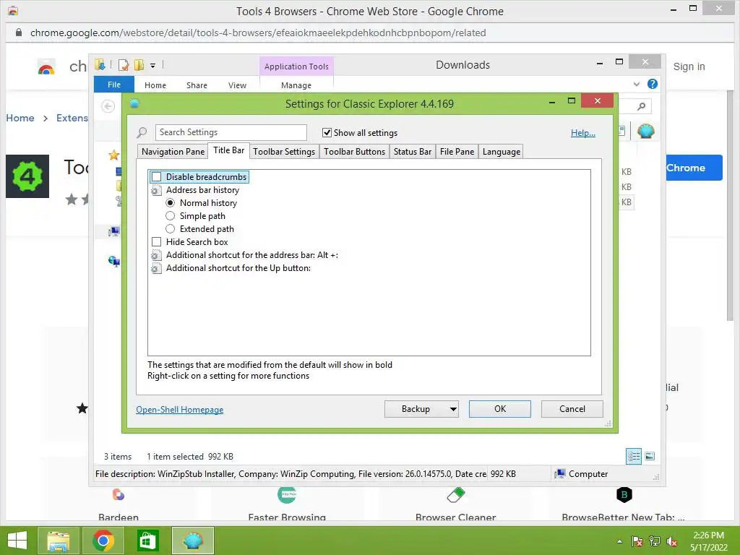Click the new folder quick access icon
Screen dimensions: 740x555
[x=139, y=65]
